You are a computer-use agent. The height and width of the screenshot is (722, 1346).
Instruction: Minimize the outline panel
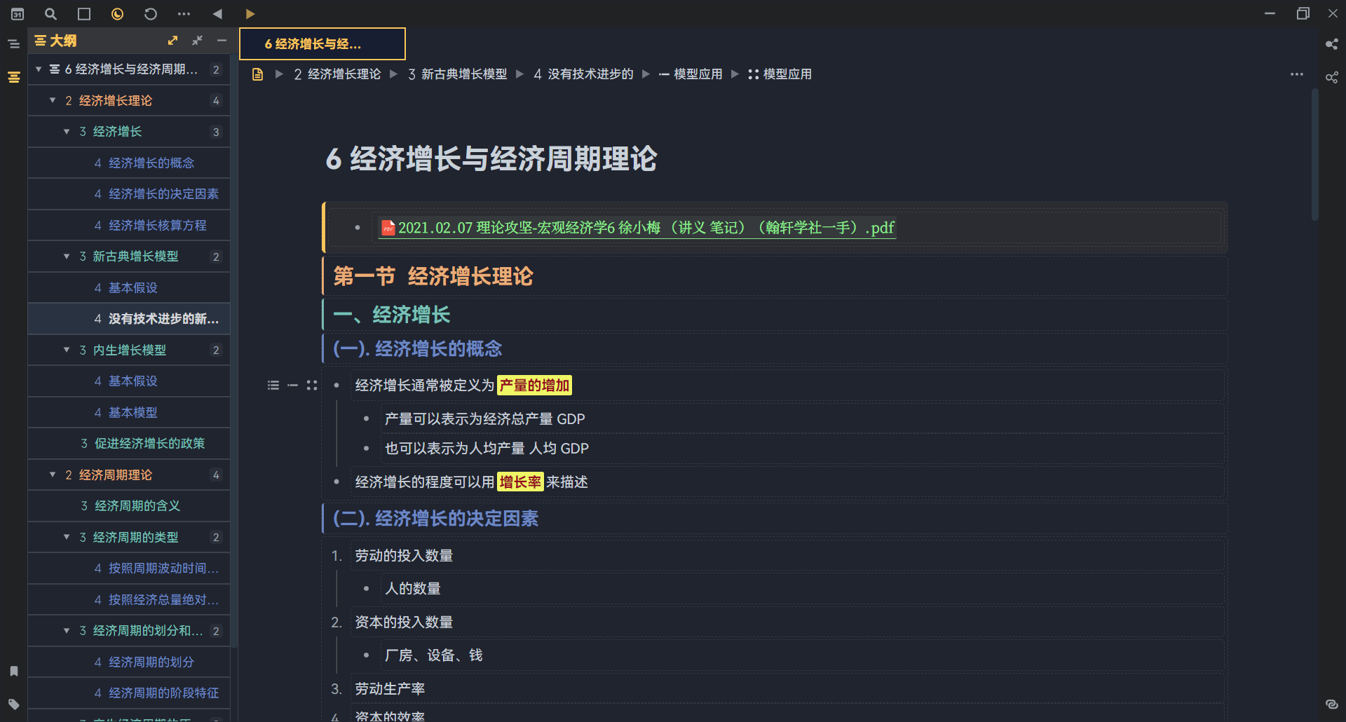click(222, 41)
